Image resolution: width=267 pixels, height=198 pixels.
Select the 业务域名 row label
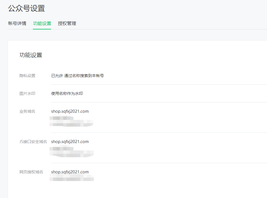pyautogui.click(x=27, y=111)
